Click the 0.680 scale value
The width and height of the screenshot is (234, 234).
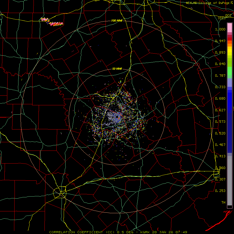click(x=220, y=99)
